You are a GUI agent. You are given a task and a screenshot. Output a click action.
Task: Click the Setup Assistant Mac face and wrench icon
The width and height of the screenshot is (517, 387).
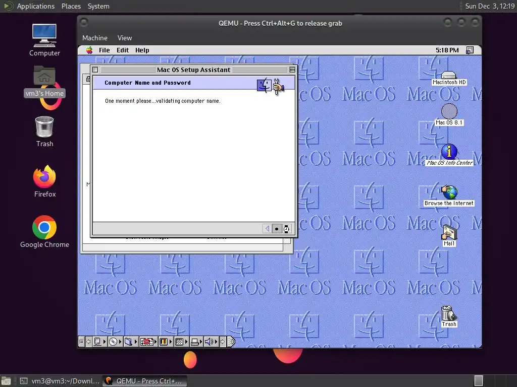click(x=271, y=86)
